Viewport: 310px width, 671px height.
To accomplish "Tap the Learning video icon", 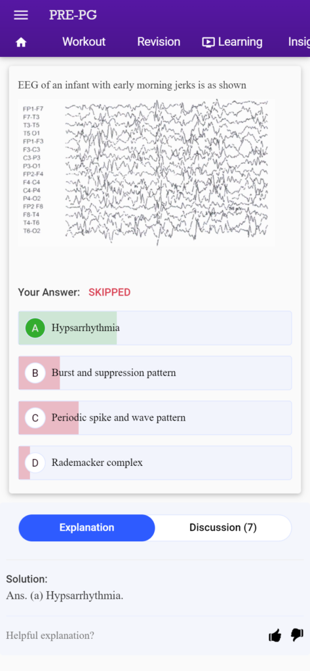I will [208, 42].
